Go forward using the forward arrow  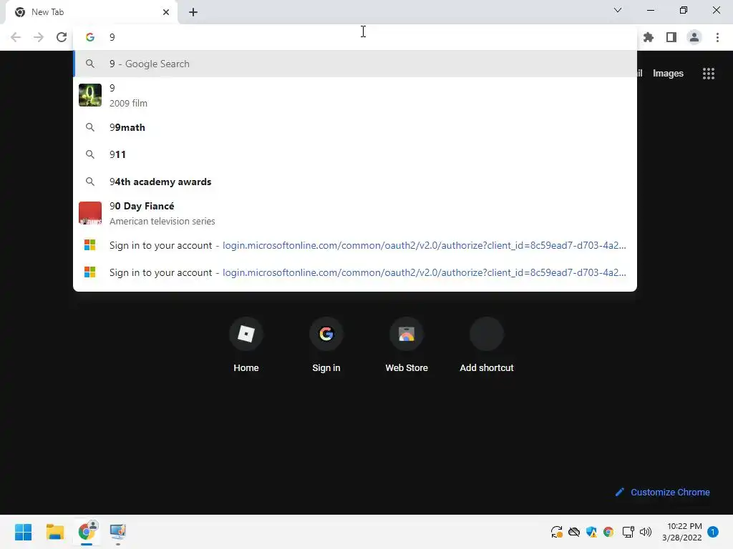[x=39, y=37]
